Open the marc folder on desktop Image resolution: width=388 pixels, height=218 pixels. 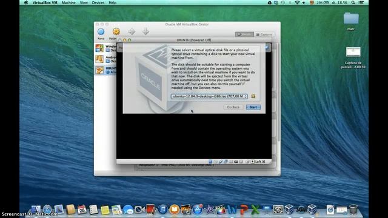pos(351,21)
